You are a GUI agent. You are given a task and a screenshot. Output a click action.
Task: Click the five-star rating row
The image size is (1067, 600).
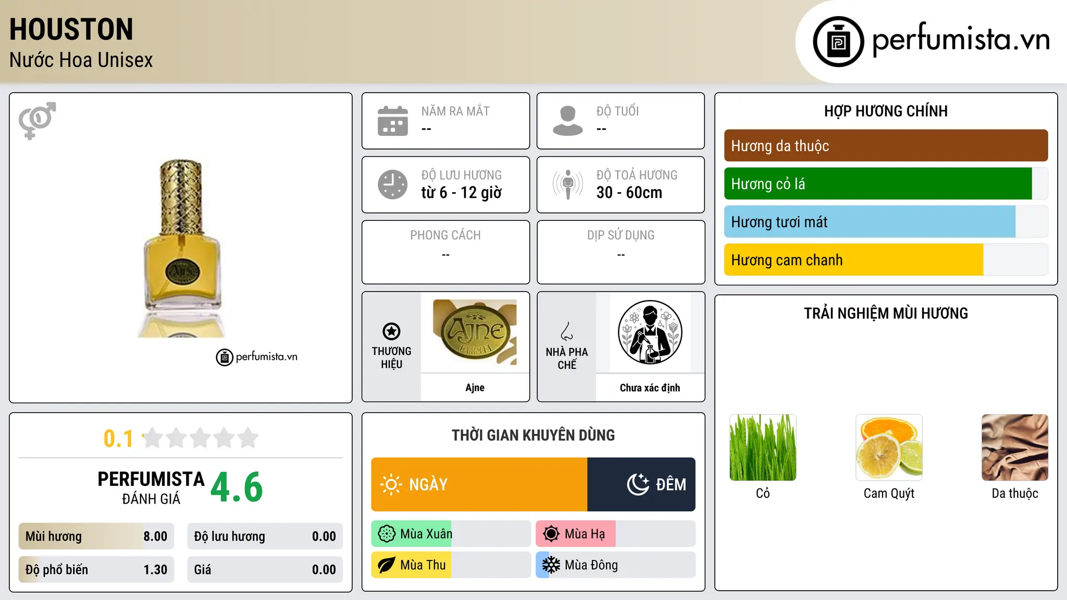pos(201,438)
